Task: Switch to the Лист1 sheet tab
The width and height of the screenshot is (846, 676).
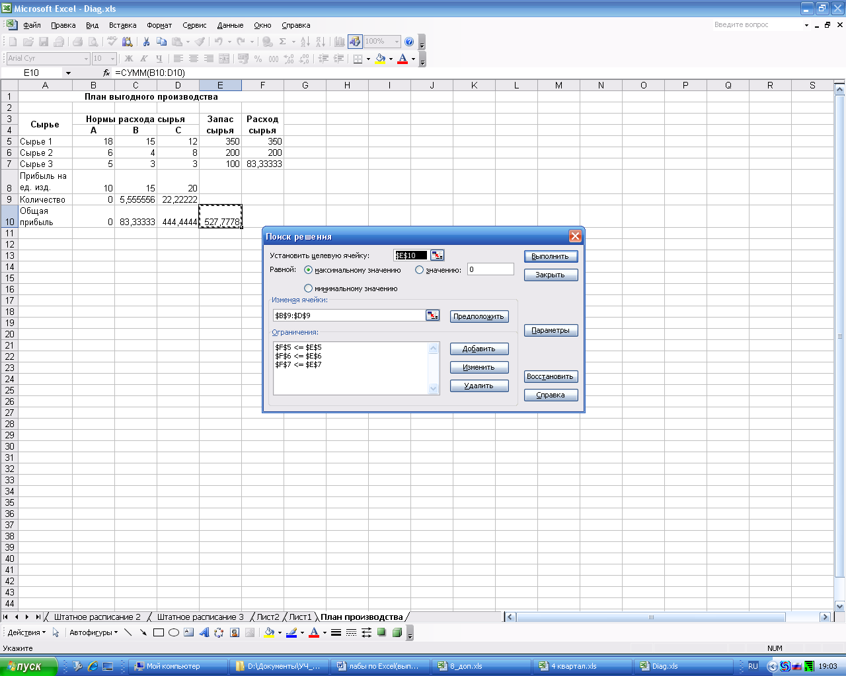Action: [x=300, y=617]
